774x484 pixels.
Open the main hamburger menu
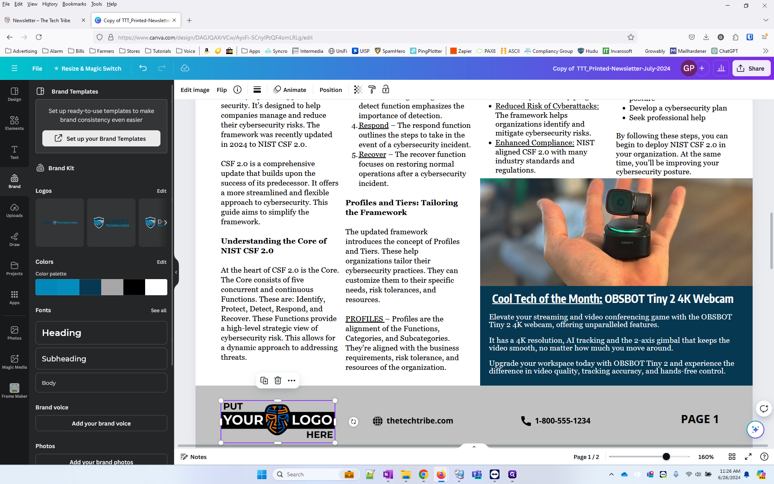click(x=15, y=68)
